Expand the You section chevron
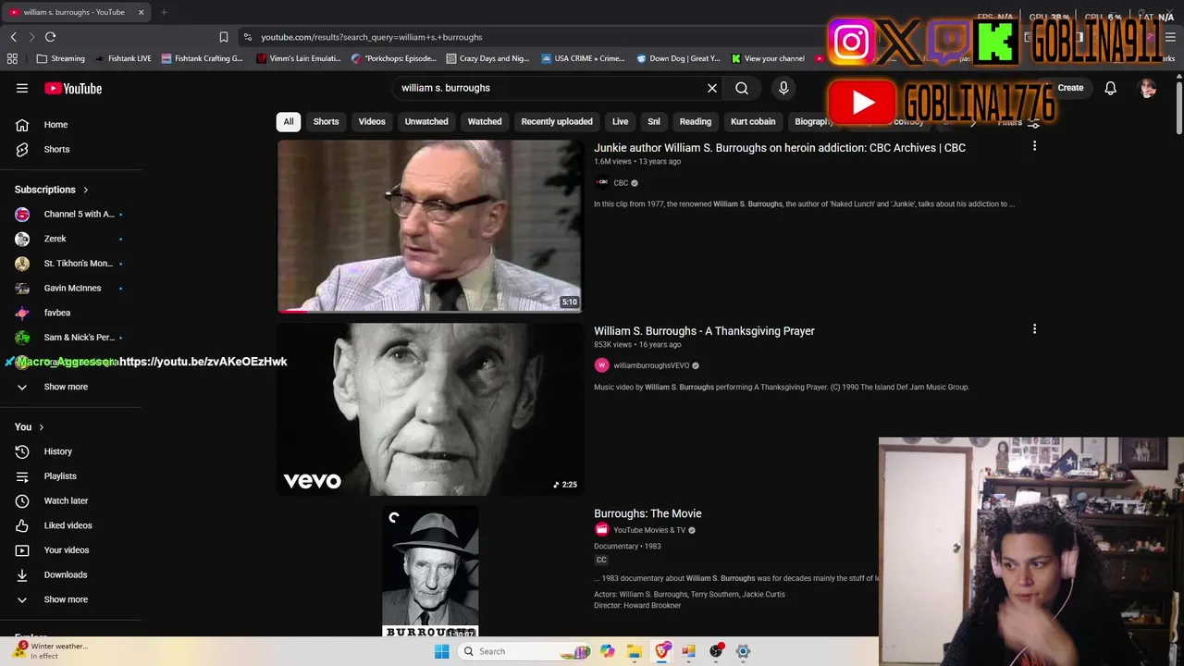The width and height of the screenshot is (1184, 666). click(41, 427)
